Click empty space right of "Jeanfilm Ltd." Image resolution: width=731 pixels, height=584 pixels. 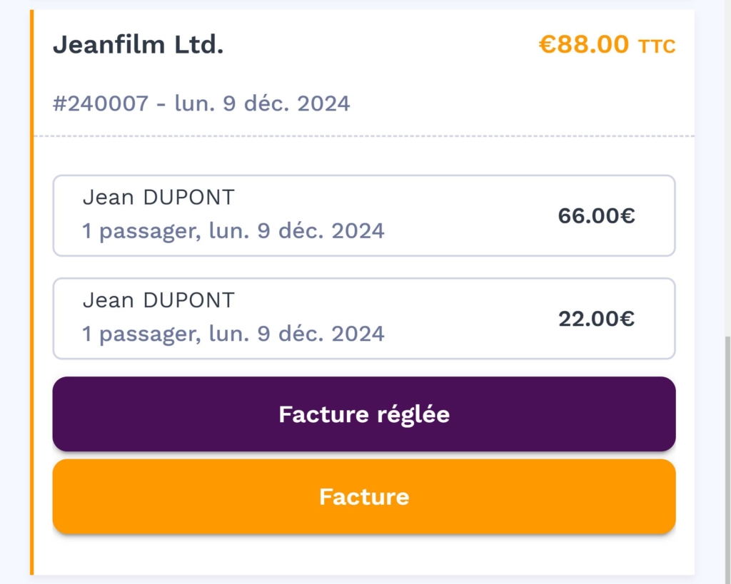click(378, 45)
